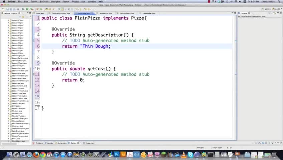Open the Navigate menu
Screen dimensions: 283x160
pos(56,1)
